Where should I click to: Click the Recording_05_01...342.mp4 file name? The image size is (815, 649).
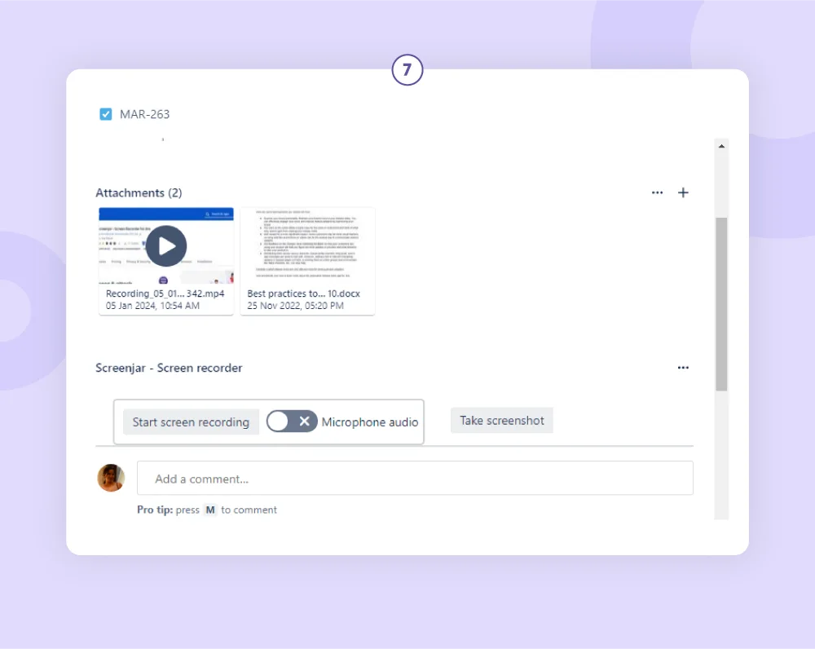165,294
